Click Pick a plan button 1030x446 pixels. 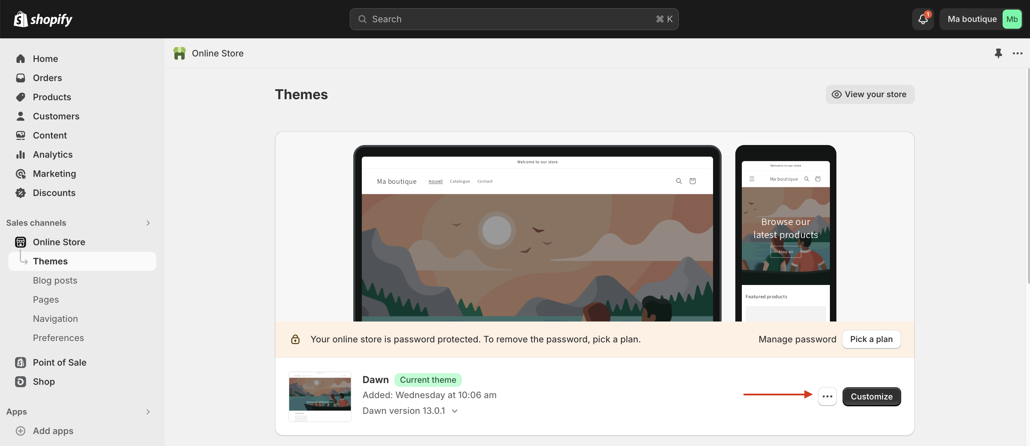[x=871, y=339]
